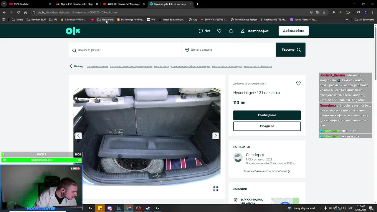Open a new browser tab

pyautogui.click(x=197, y=4)
